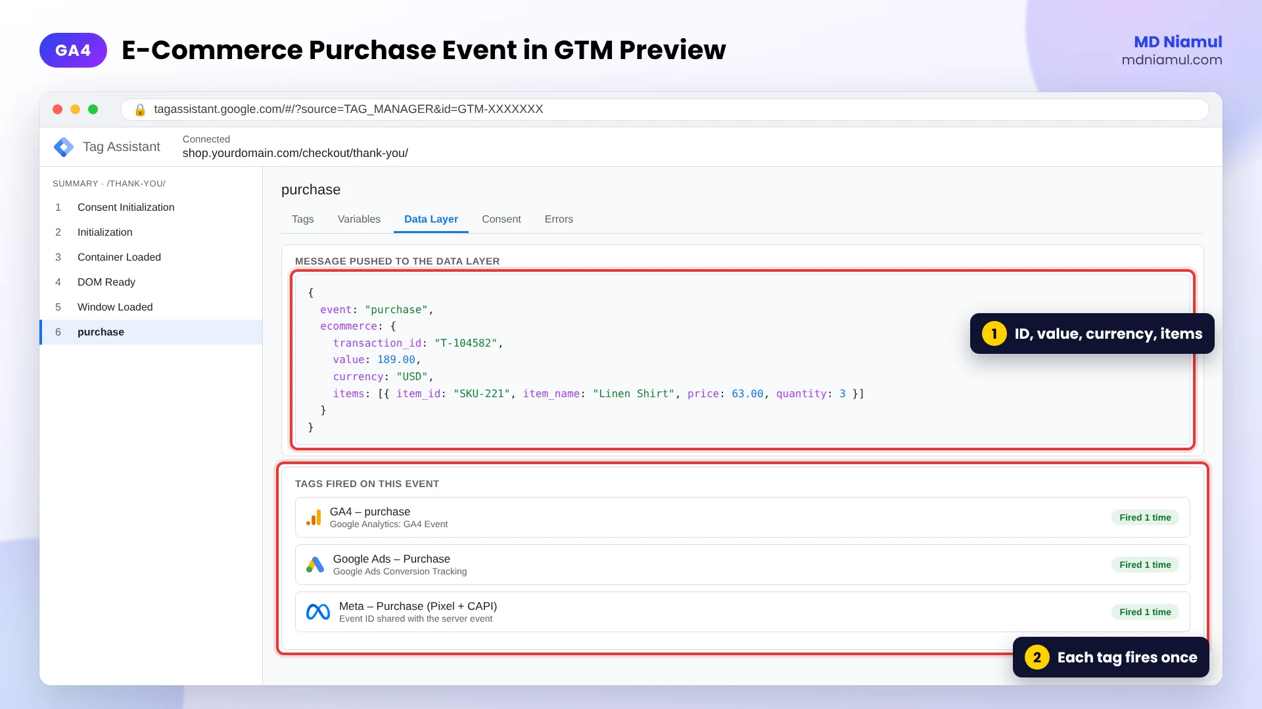Click the yellow minimize window dot
Screen dimensions: 1262x709
76,110
